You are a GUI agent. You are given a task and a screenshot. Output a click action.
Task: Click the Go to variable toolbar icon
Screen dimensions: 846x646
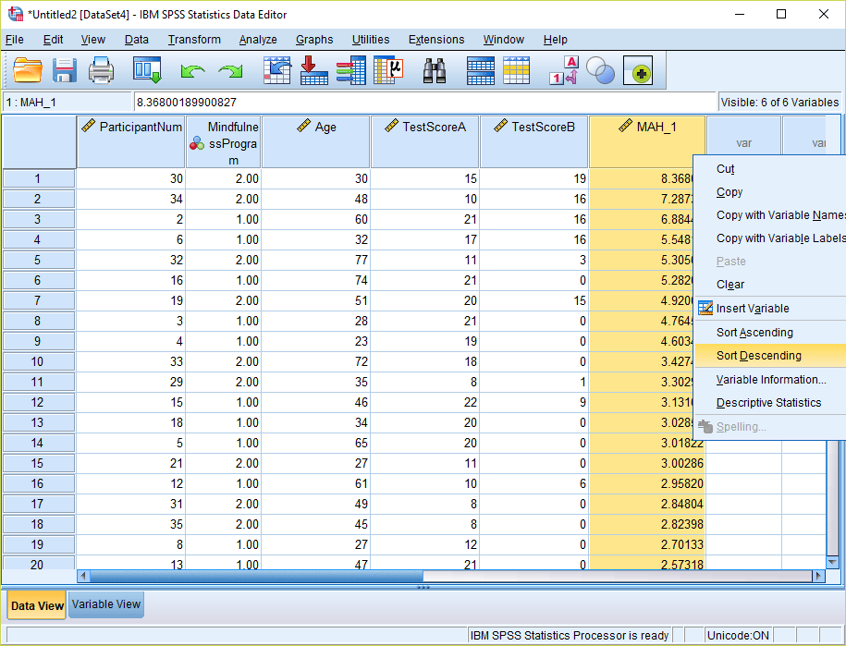[x=314, y=71]
